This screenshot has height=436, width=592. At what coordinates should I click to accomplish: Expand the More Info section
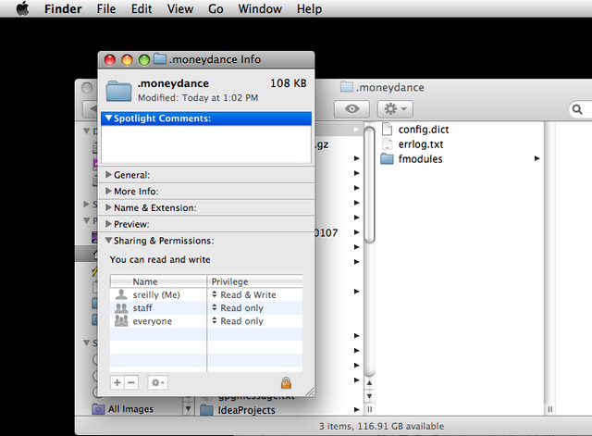click(x=109, y=191)
